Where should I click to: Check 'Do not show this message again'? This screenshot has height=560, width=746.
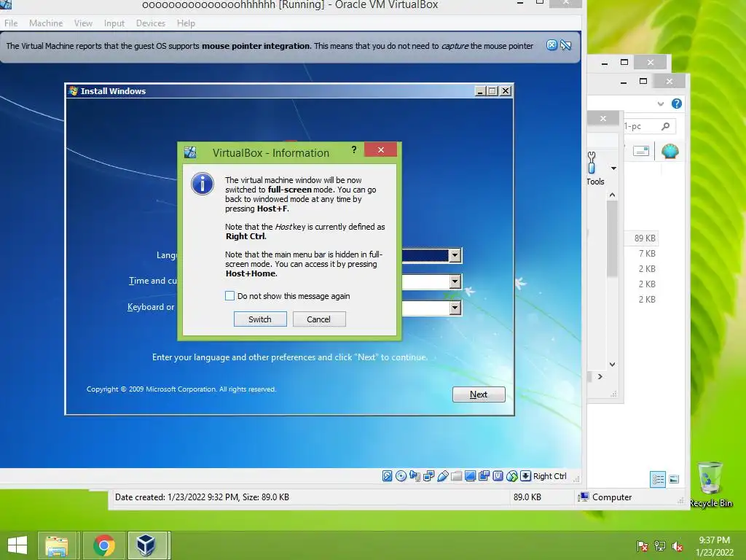pyautogui.click(x=229, y=296)
